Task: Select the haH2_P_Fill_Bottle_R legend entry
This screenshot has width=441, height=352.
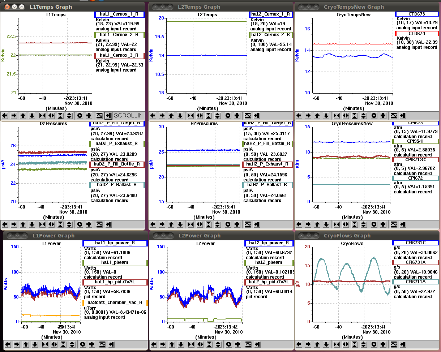Action: 267,143
